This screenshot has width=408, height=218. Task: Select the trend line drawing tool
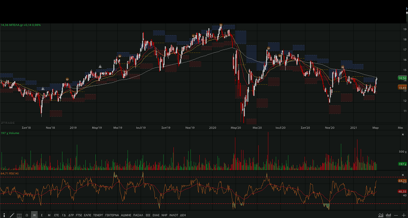click(x=12, y=215)
